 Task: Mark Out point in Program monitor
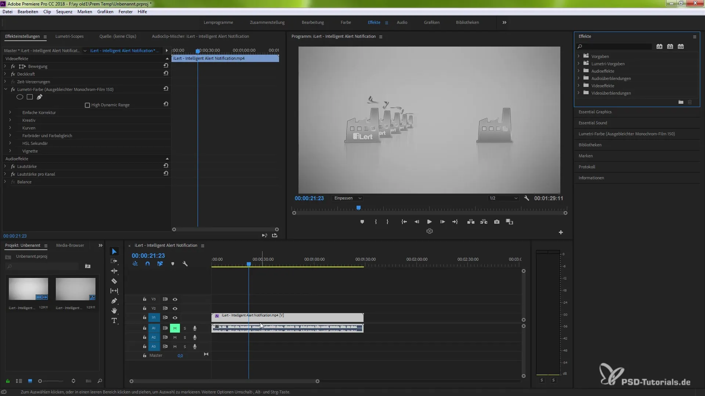coord(387,222)
